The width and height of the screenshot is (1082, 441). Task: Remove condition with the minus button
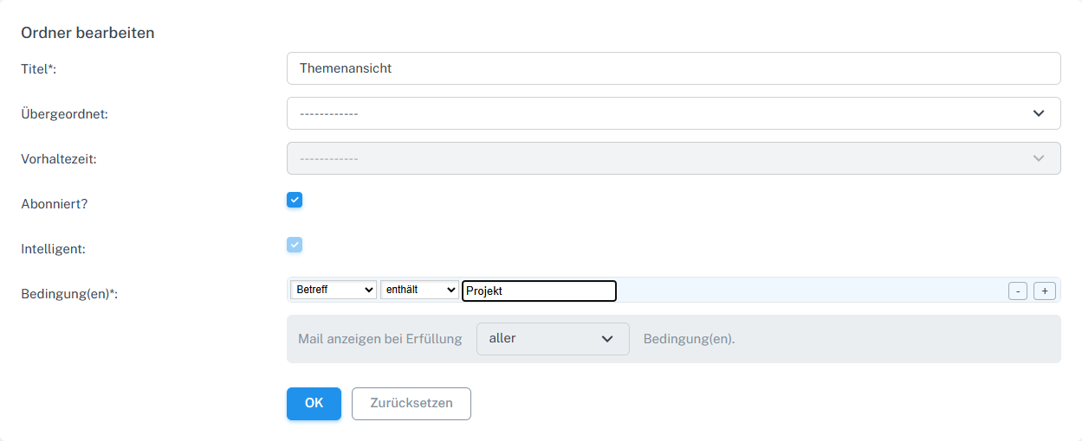click(x=1018, y=291)
